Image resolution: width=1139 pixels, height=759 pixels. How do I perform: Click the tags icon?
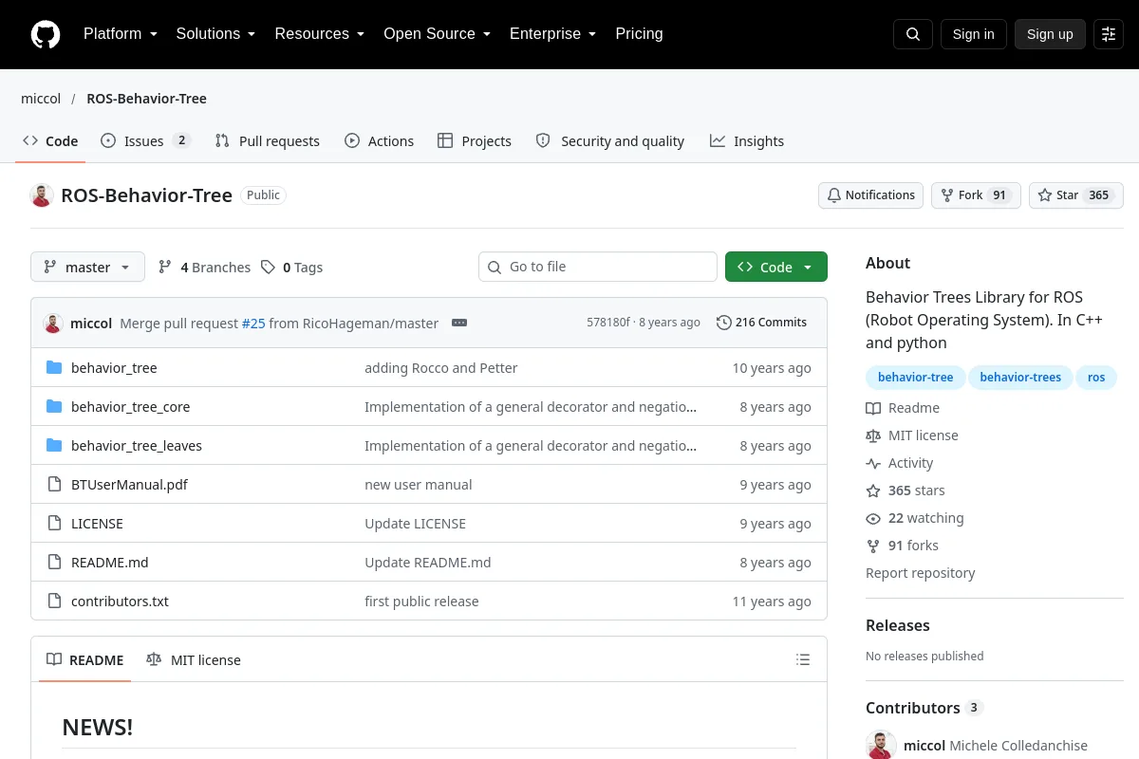269,268
